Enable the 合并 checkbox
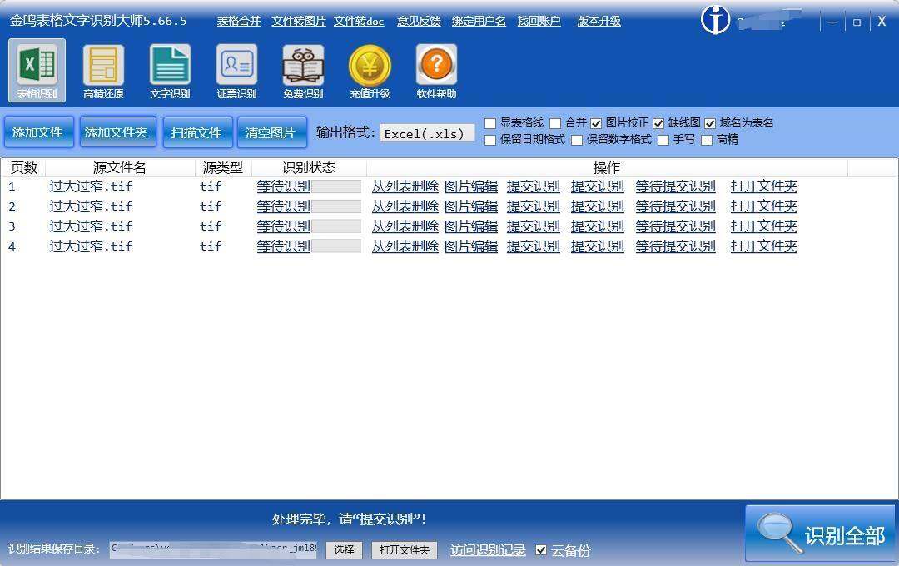The image size is (899, 566). pos(555,123)
